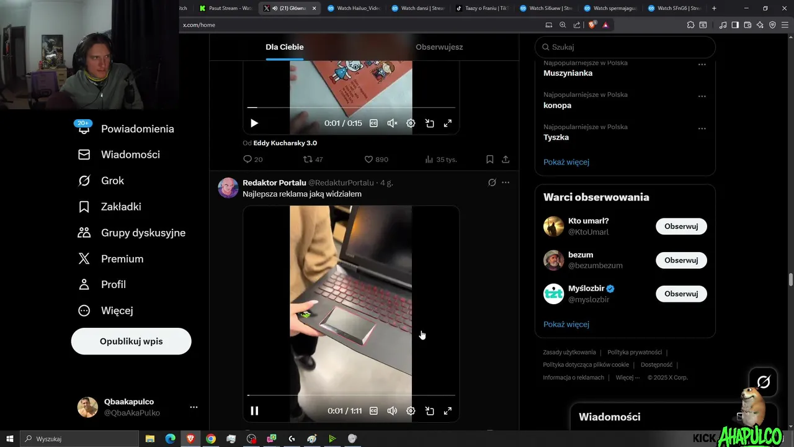Pause the laptop video at 0:01 / 1:11
This screenshot has width=794, height=447.
tap(254, 411)
